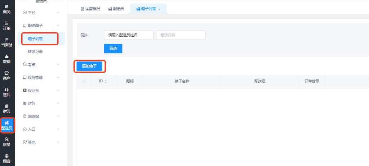Viewport: 369px width, 166px height.
Task: Expand the 考核 menu chevron
Action: pyautogui.click(x=58, y=64)
